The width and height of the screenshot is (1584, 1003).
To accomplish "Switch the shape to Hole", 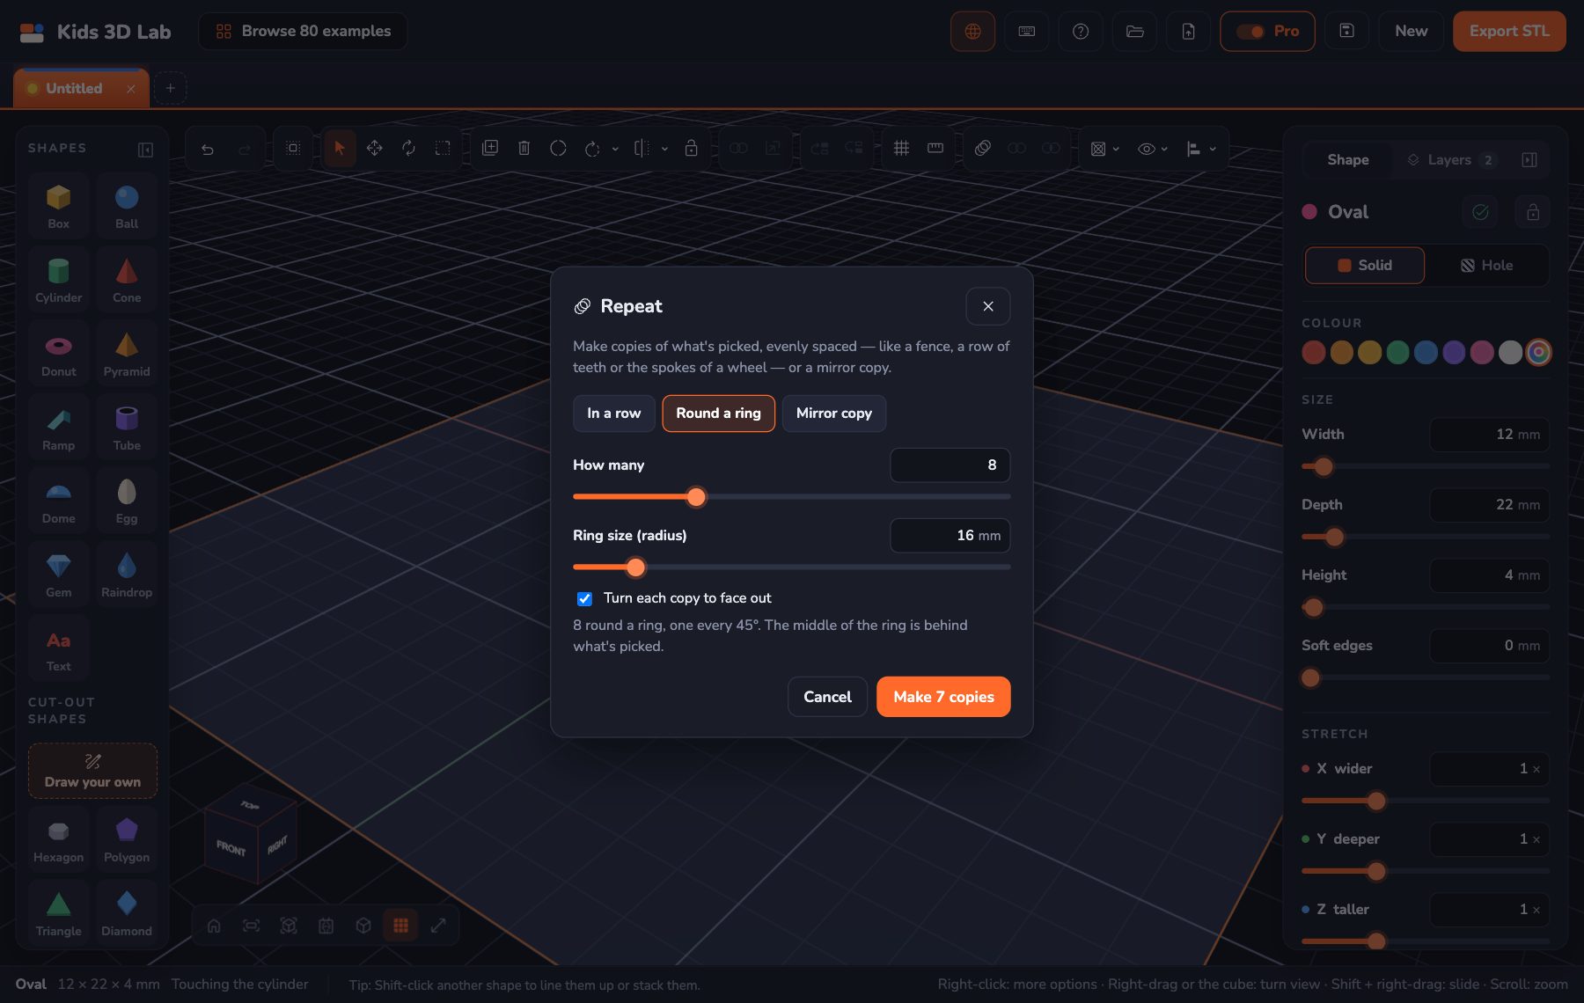I will (1487, 266).
